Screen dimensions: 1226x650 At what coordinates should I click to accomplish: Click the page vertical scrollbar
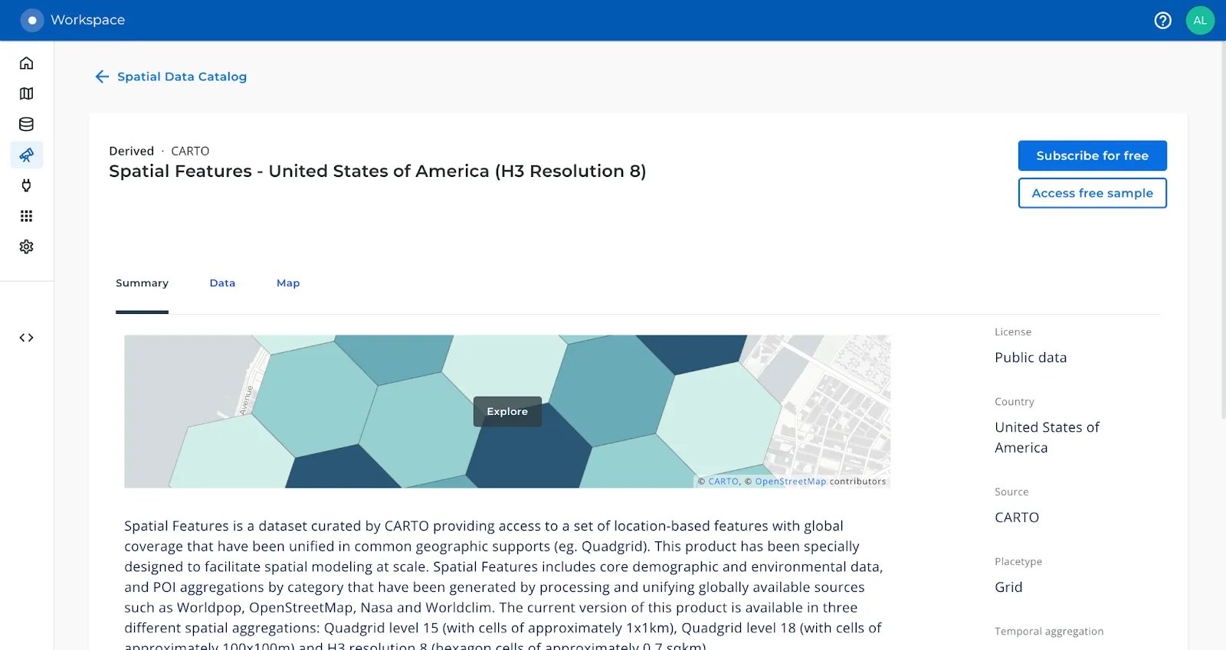point(1222,230)
